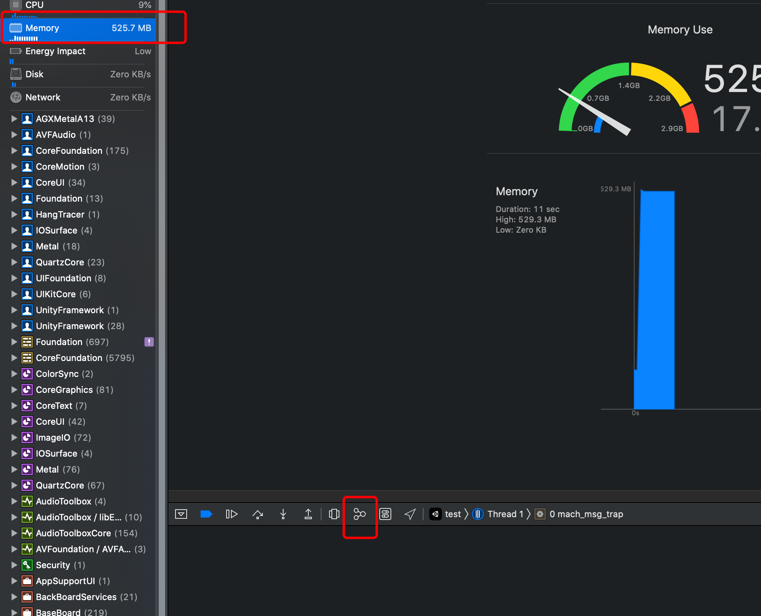Click the Step Over debug button
Viewport: 761px width, 616px height.
tap(258, 514)
